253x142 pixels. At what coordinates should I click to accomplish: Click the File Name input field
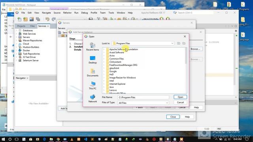point(143,97)
